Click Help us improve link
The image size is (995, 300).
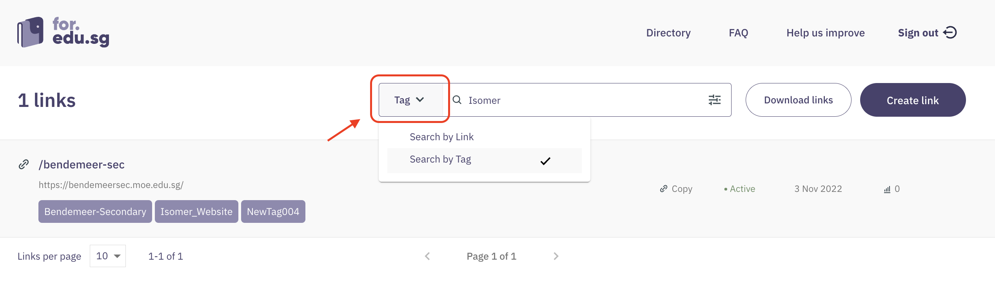click(x=825, y=33)
